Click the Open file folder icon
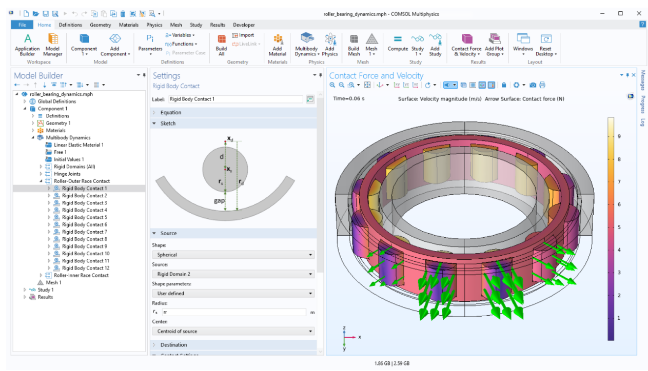 coord(36,13)
